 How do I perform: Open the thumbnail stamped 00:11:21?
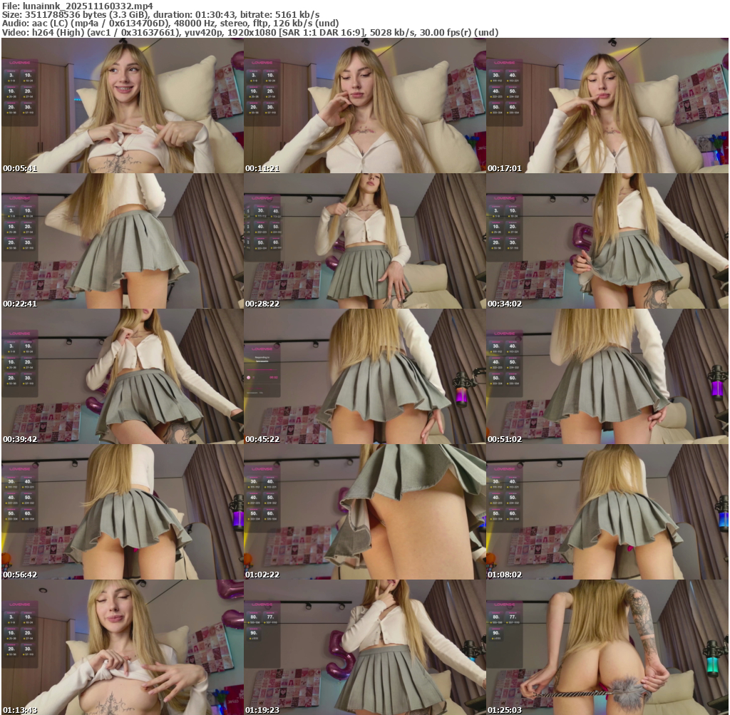coord(365,106)
